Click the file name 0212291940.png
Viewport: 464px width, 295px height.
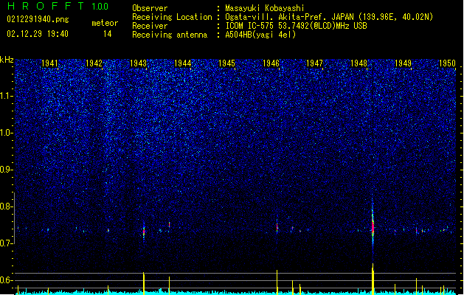coord(38,19)
